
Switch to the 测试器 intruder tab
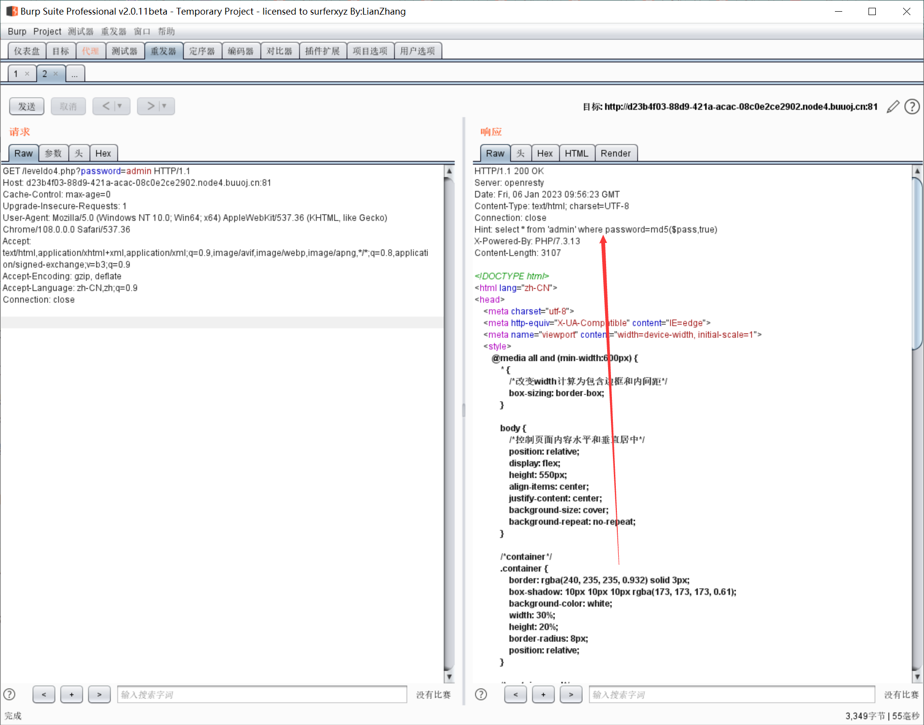(125, 51)
